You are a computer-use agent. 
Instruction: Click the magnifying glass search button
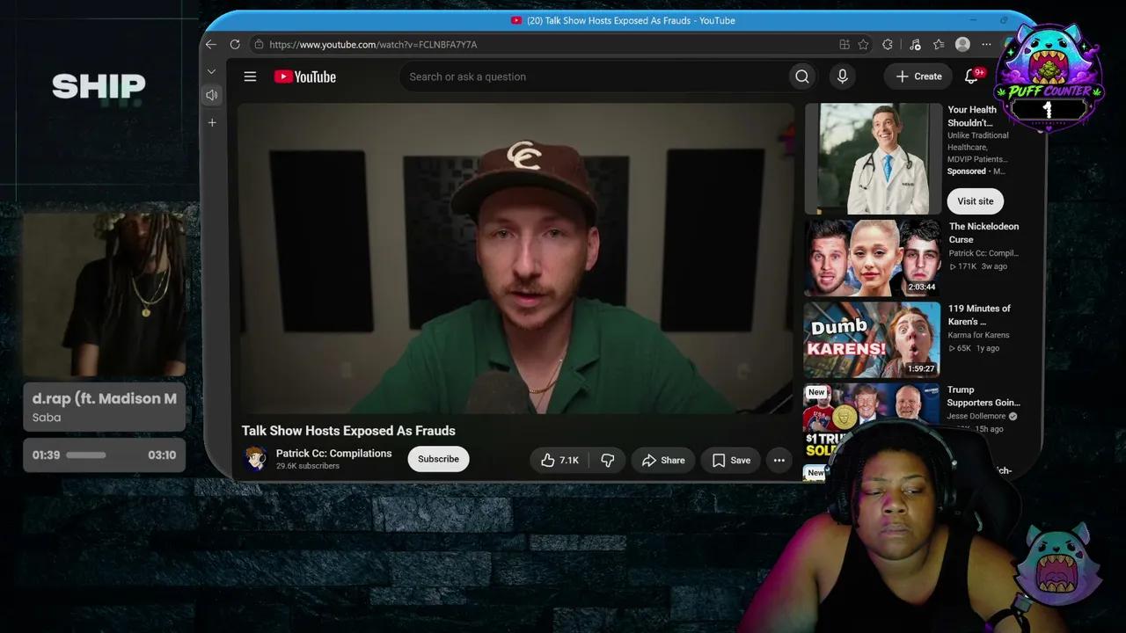pos(802,76)
